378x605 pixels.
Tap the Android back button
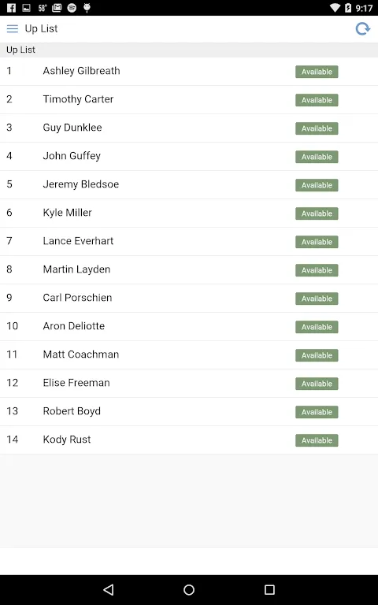pos(109,589)
